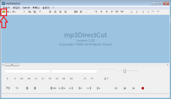The height and width of the screenshot is (99, 171).
Task: Click the pause-bars with undo arrow icon
Action: coord(106,78)
